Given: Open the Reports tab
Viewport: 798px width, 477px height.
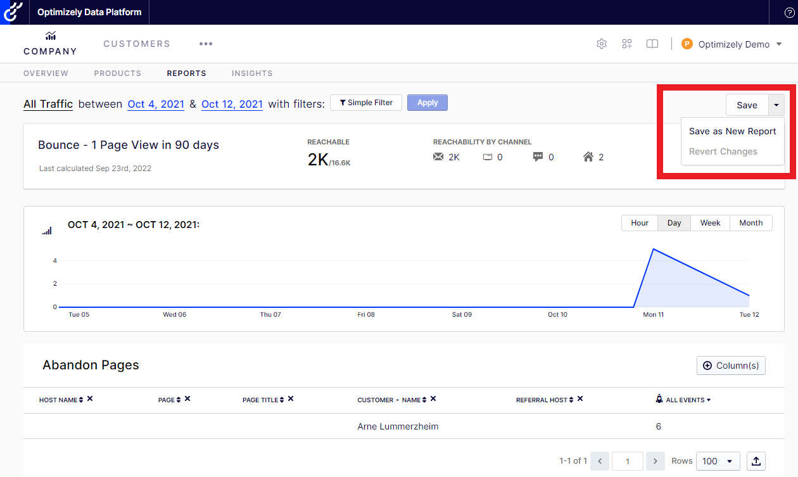Looking at the screenshot, I should point(187,73).
